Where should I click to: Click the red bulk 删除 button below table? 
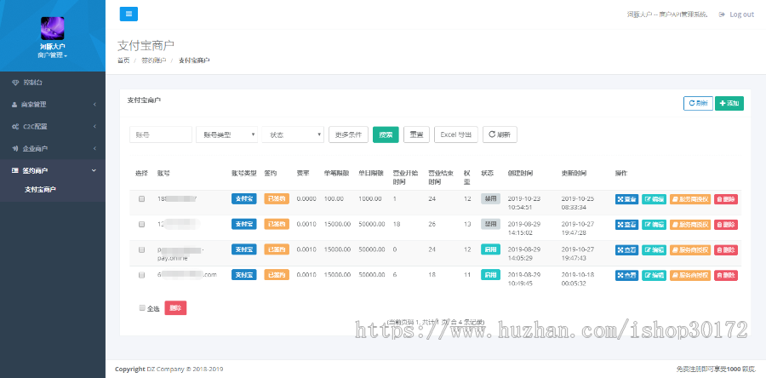click(x=175, y=308)
